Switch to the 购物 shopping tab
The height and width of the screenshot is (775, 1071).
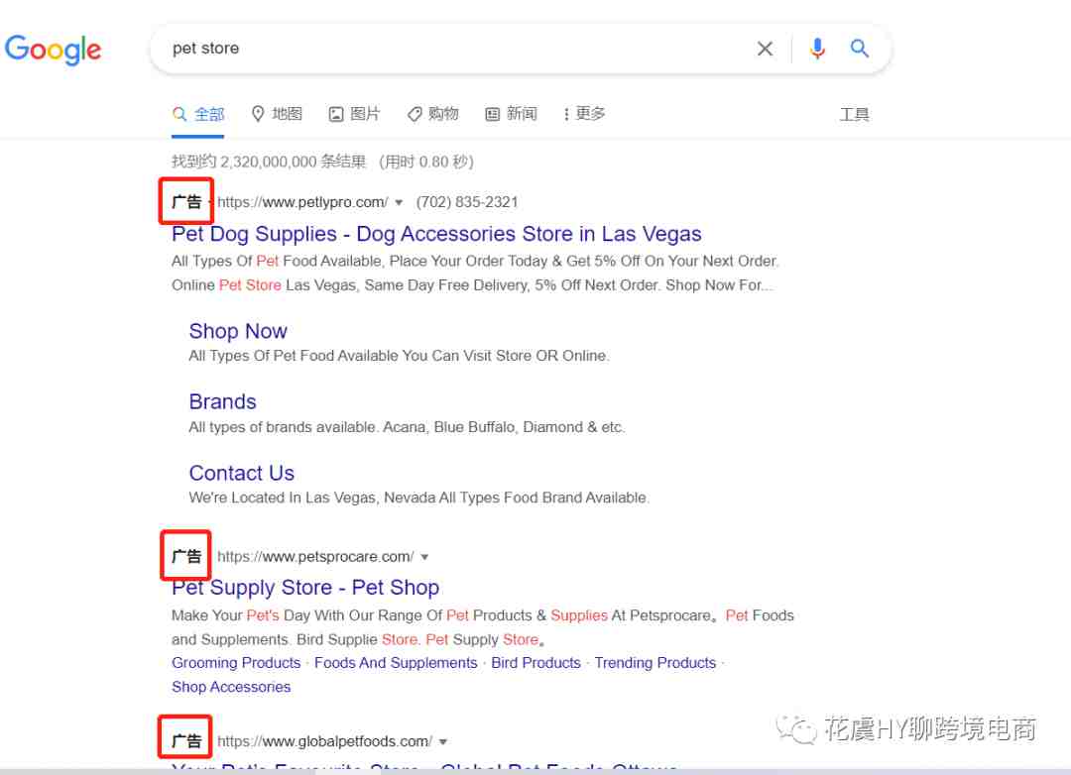(433, 114)
